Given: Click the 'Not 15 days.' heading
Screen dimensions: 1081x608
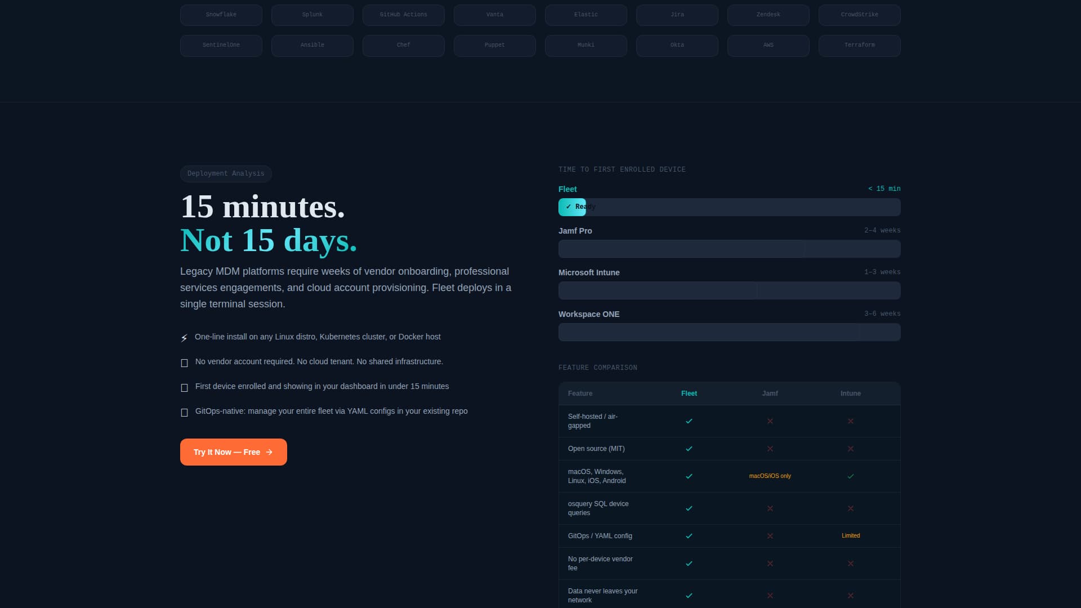Looking at the screenshot, I should 269,240.
